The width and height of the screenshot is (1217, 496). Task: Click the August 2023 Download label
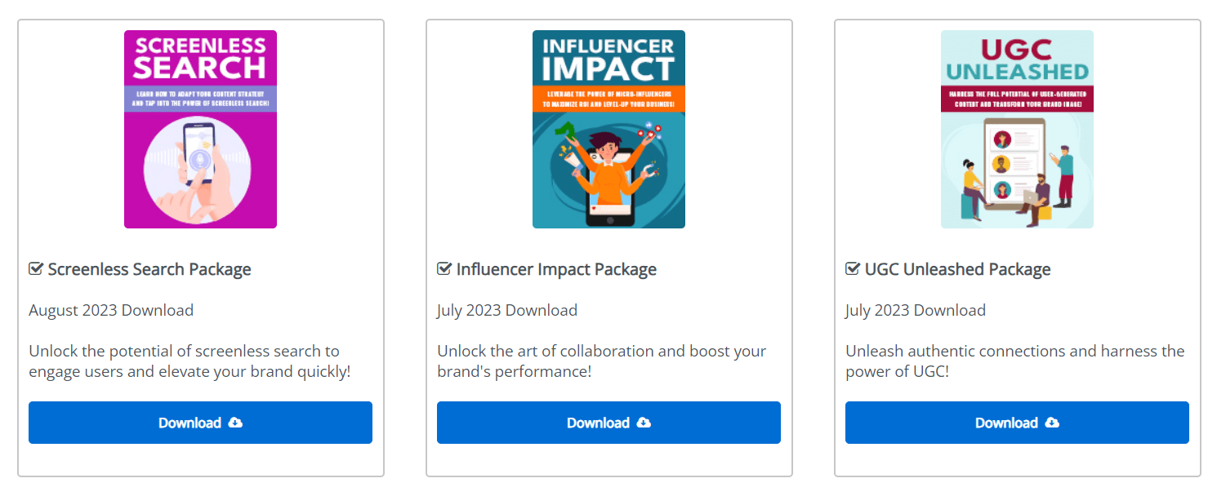click(x=111, y=310)
